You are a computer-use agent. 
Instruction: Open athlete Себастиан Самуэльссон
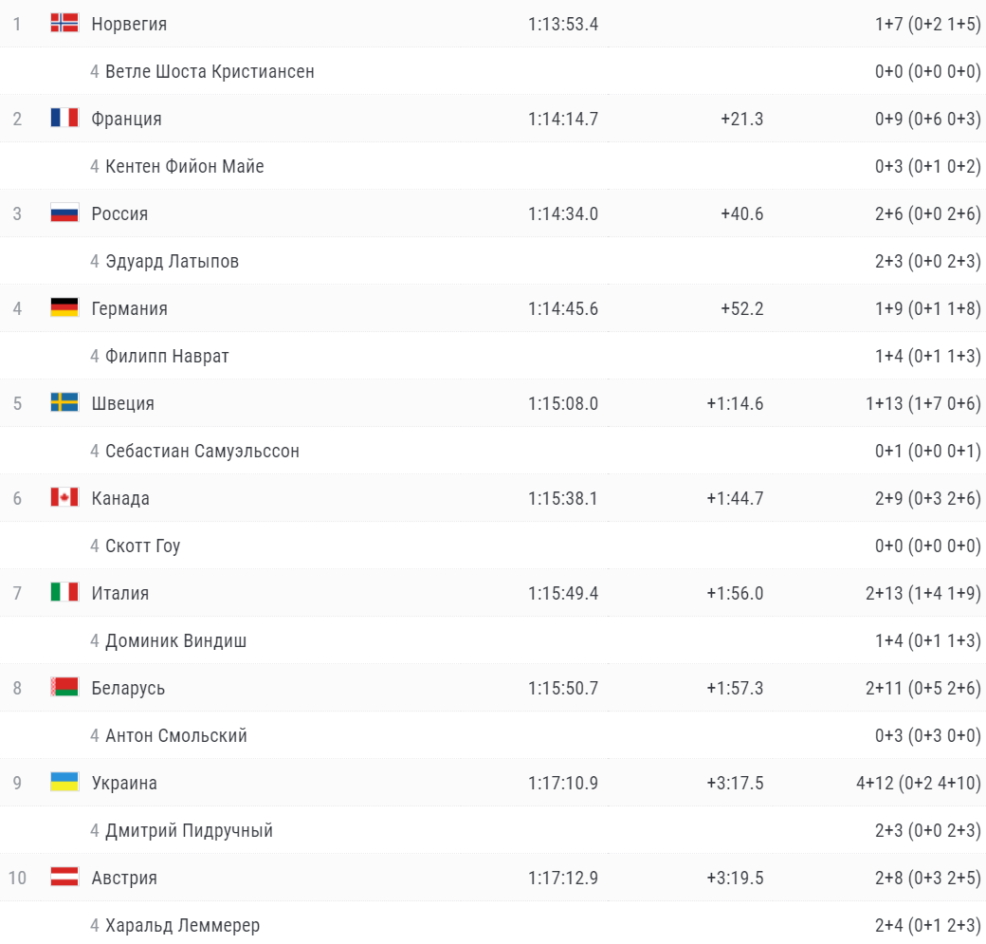coord(202,452)
